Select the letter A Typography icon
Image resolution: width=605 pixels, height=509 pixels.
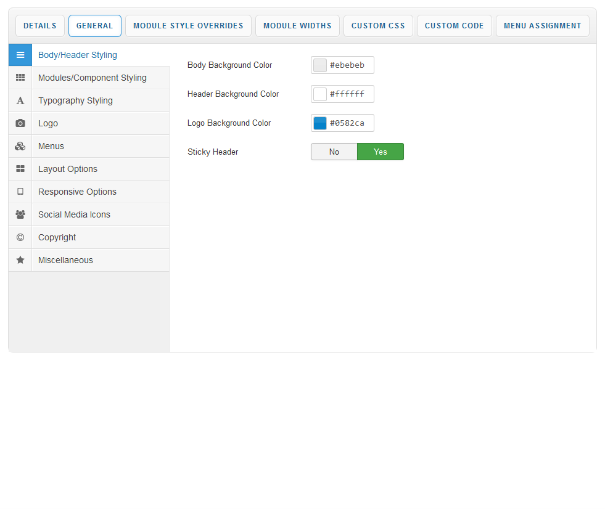[20, 100]
